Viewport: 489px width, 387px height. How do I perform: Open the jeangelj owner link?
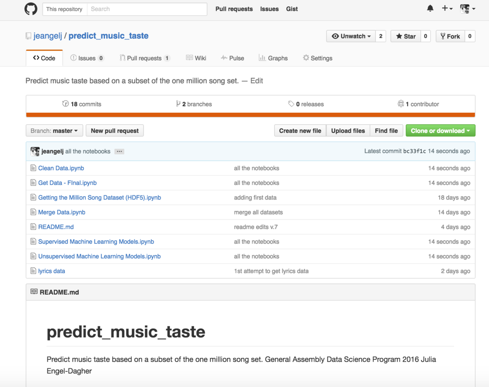(48, 36)
